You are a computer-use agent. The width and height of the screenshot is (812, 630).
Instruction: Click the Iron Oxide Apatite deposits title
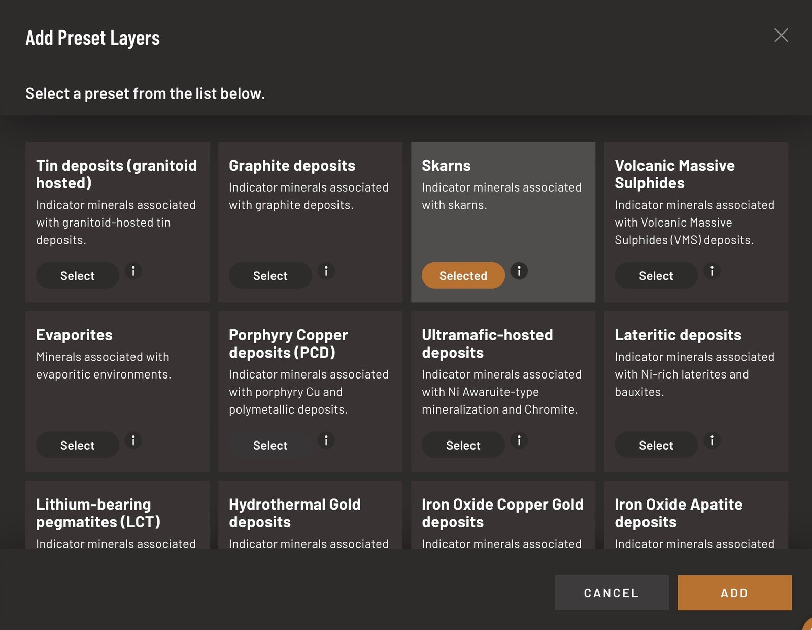[679, 513]
